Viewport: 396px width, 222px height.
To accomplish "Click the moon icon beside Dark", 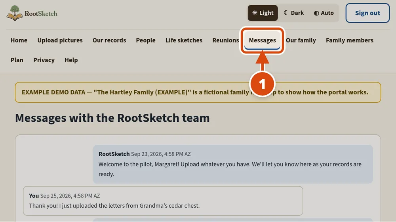I will click(x=286, y=13).
